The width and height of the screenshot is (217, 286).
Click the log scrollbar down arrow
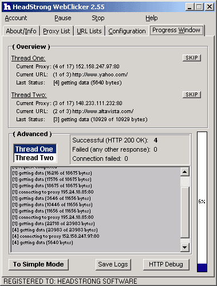coord(184,247)
